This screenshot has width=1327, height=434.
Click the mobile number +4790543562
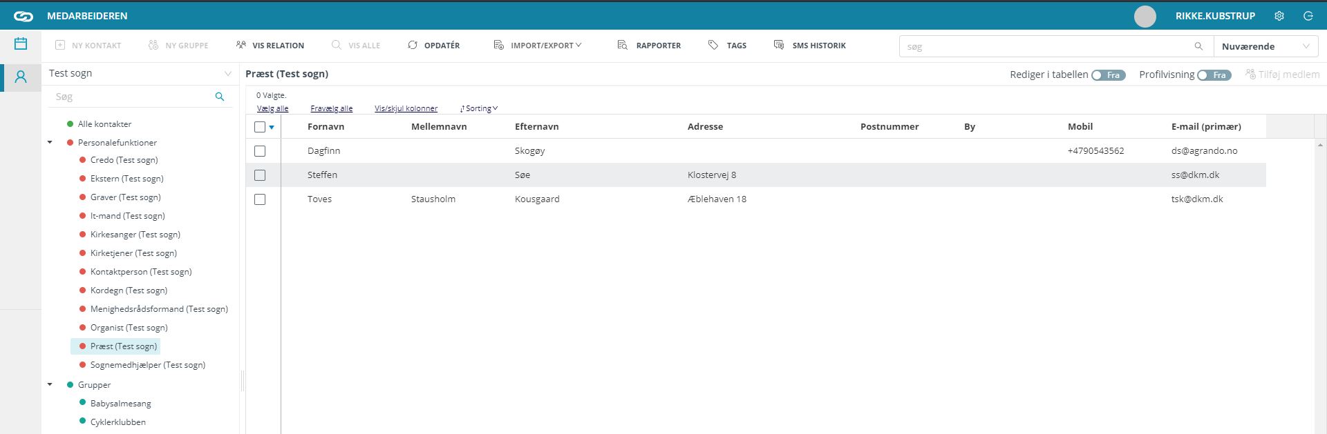(1096, 150)
